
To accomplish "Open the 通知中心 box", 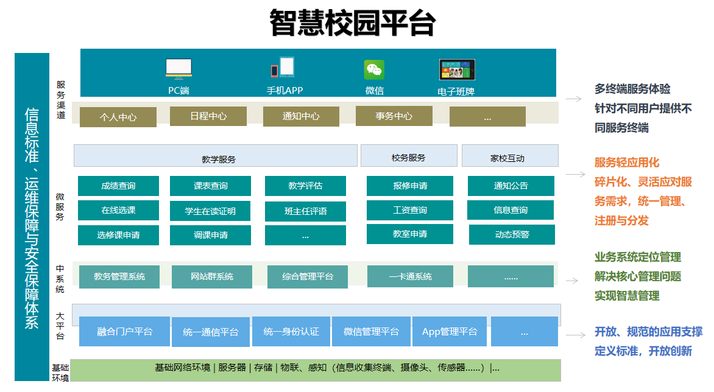I will click(301, 116).
